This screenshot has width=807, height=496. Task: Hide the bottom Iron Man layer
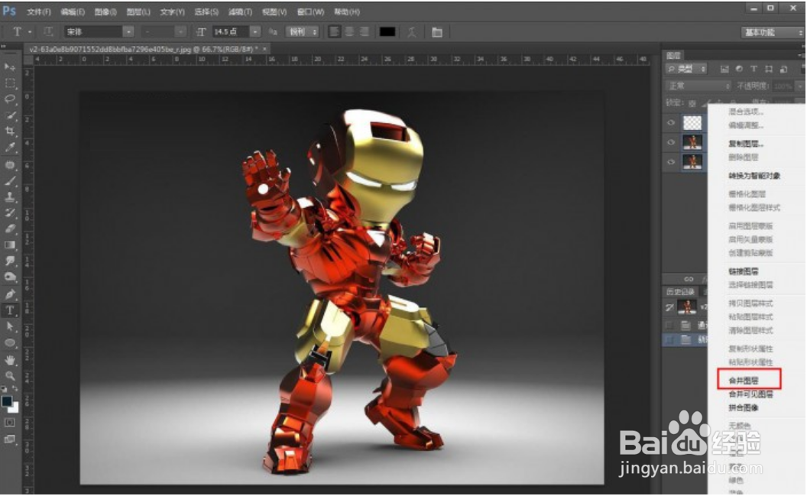coord(671,161)
